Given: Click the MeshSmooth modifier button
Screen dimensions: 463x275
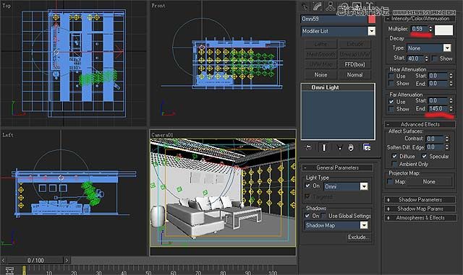Looking at the screenshot, I should click(320, 55).
